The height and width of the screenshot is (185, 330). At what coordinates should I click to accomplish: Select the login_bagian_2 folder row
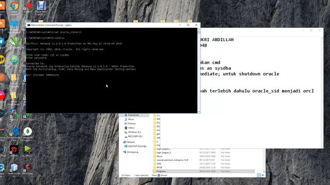point(204,153)
